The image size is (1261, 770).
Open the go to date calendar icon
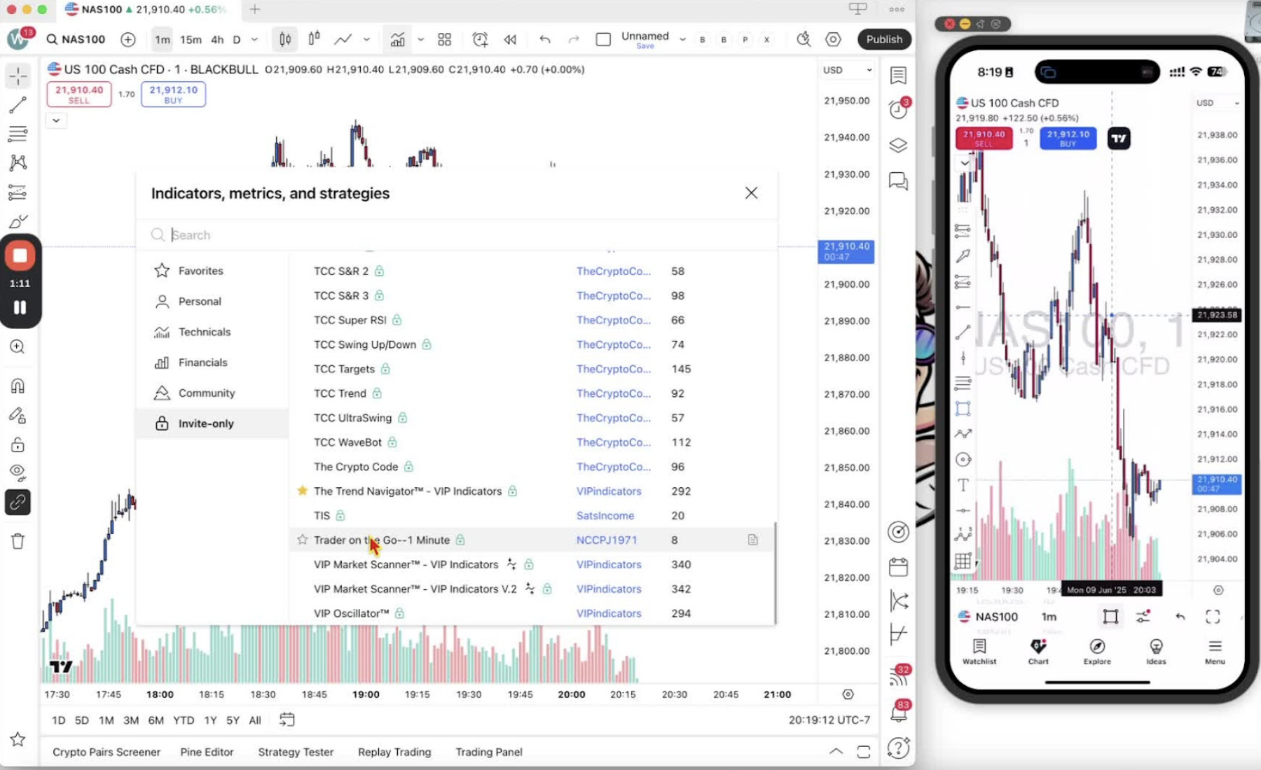tap(287, 720)
